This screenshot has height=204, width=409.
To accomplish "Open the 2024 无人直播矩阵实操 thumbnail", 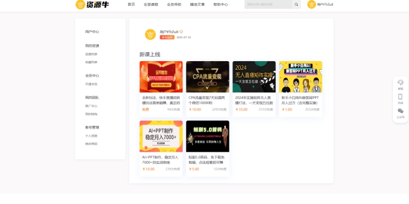I will [254, 77].
